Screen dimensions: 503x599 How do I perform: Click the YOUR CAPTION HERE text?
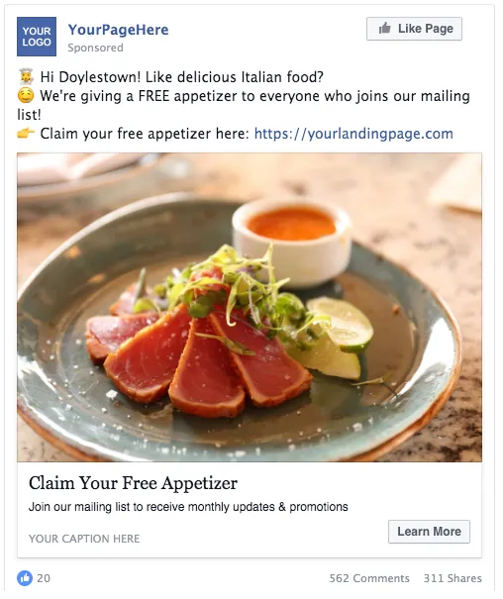pos(84,539)
